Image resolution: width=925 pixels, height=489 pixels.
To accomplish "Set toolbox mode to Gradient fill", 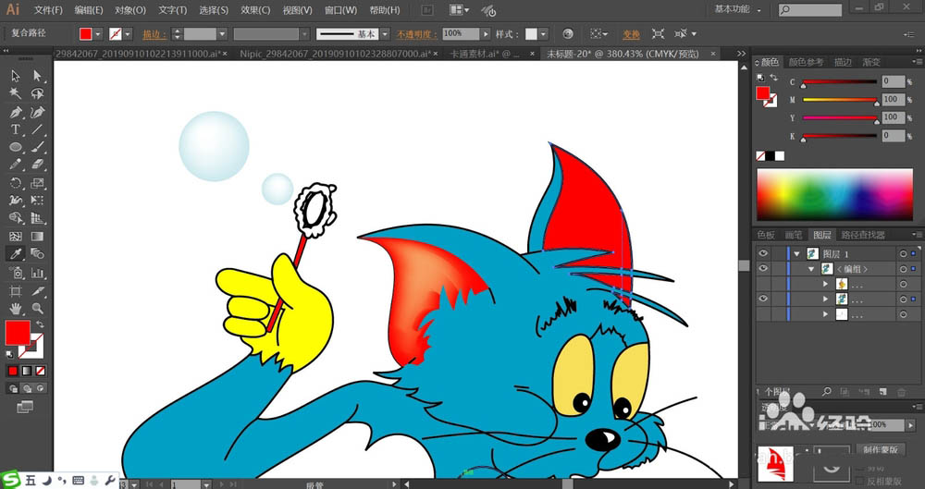I will coord(27,371).
